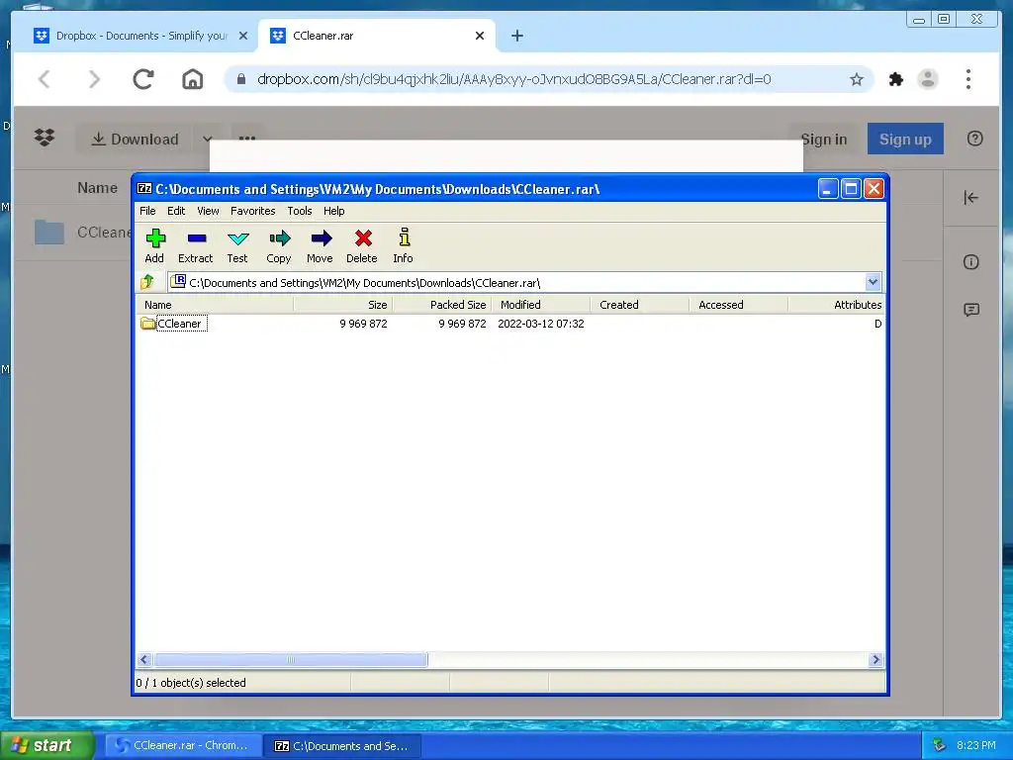Expand the 7-Zip address path dropdown
This screenshot has height=760, width=1013.
[873, 282]
